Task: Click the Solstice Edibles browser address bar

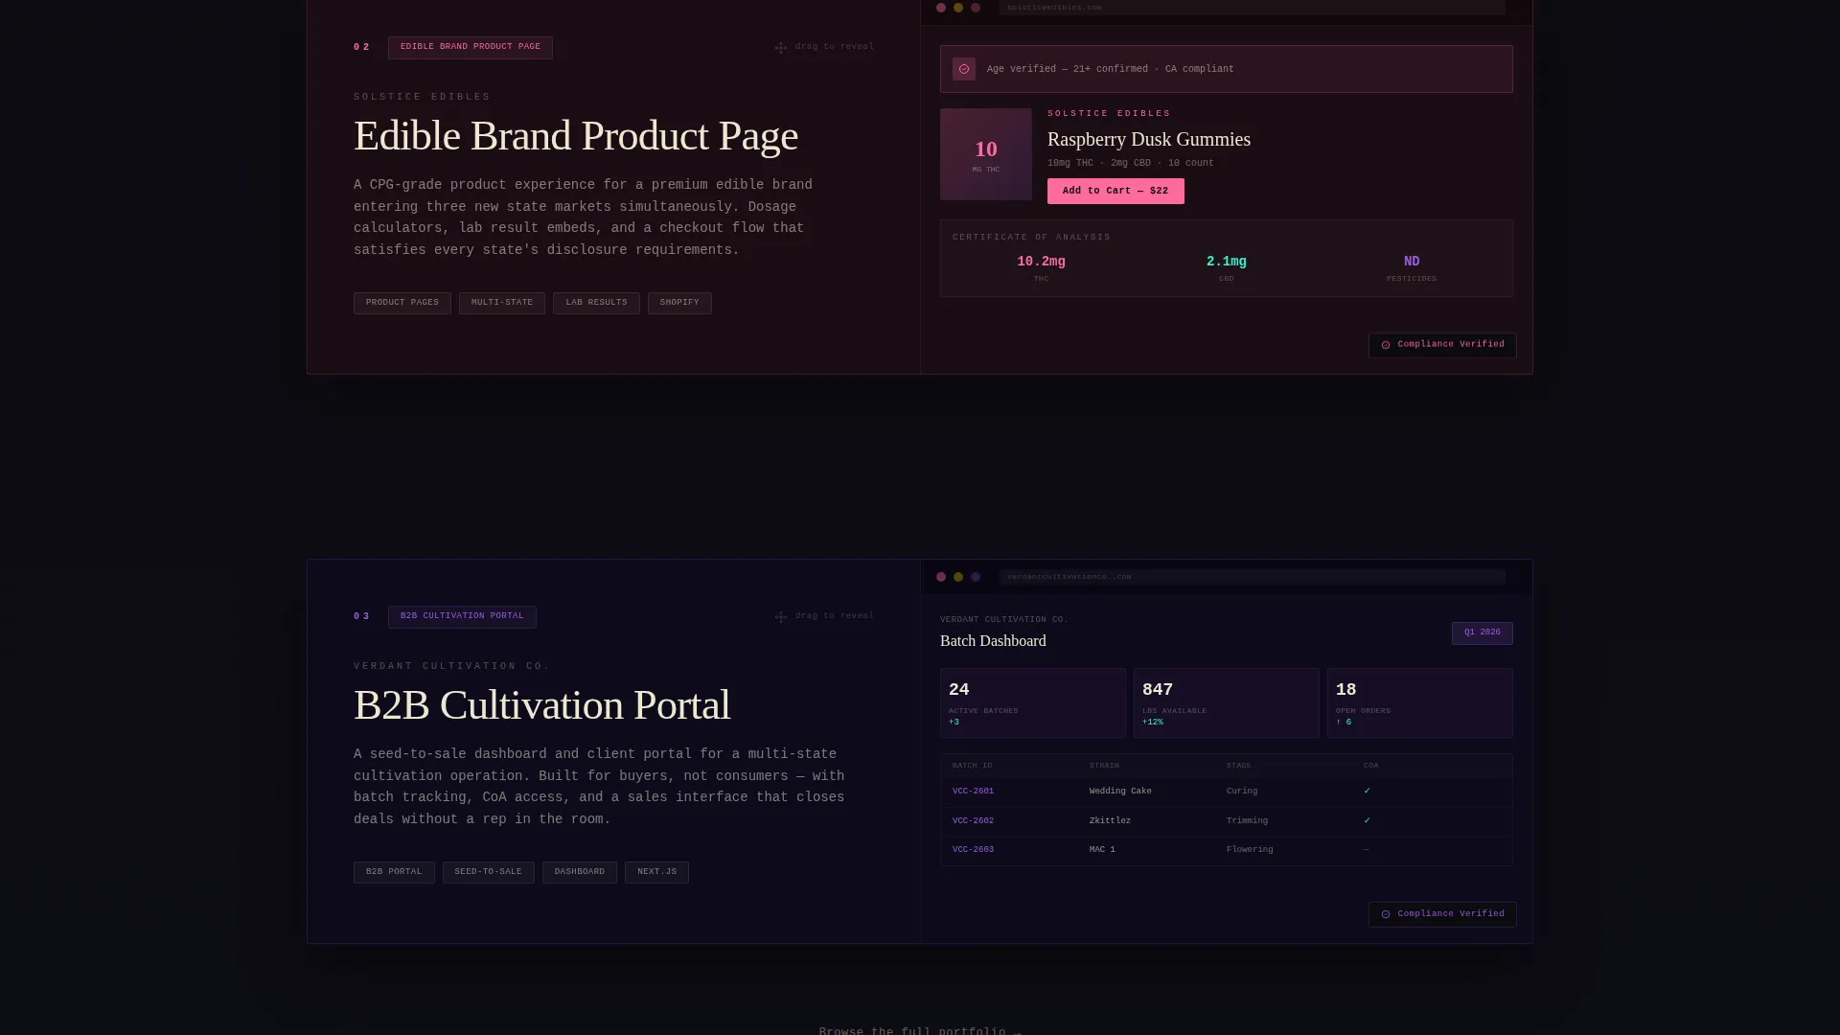Action: pos(1252,8)
